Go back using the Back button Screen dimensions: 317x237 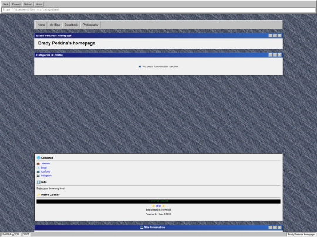[6, 4]
